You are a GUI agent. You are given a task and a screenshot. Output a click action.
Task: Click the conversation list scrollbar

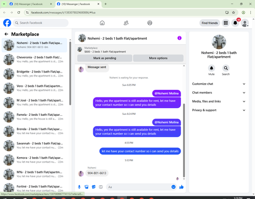[x=70, y=73]
